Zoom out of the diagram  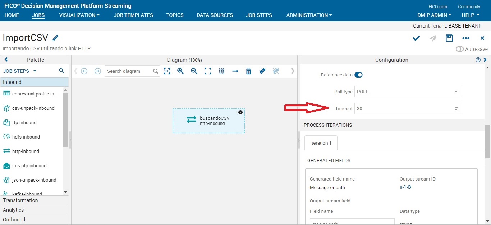click(x=194, y=71)
